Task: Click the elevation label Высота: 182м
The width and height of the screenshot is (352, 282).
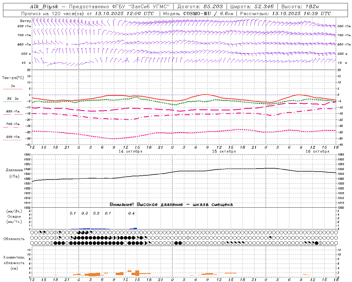Action: tap(300, 7)
